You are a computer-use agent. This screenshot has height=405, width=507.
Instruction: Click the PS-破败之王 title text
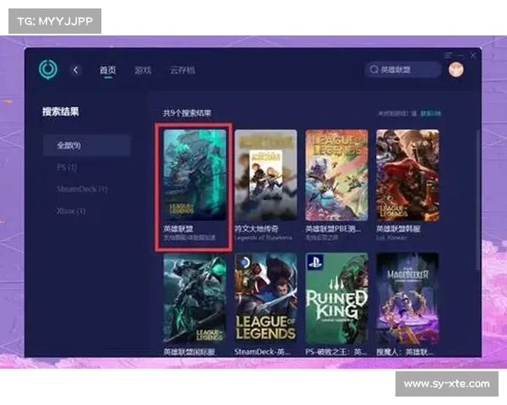point(336,352)
